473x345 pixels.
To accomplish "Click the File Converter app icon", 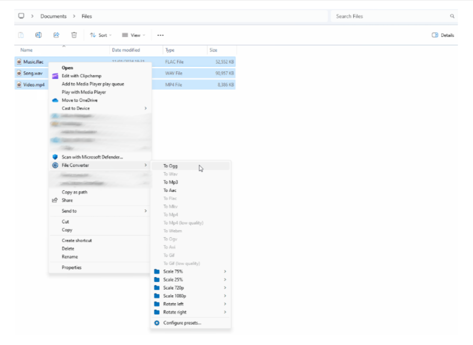I will coord(55,165).
